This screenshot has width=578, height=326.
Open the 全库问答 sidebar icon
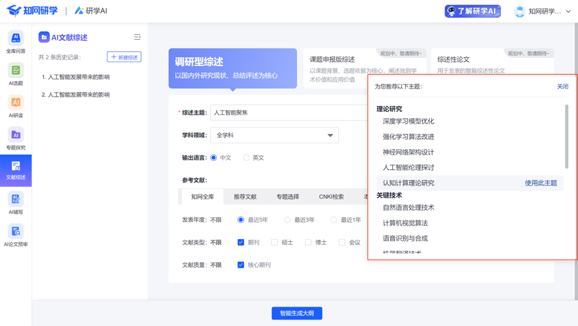pyautogui.click(x=16, y=42)
